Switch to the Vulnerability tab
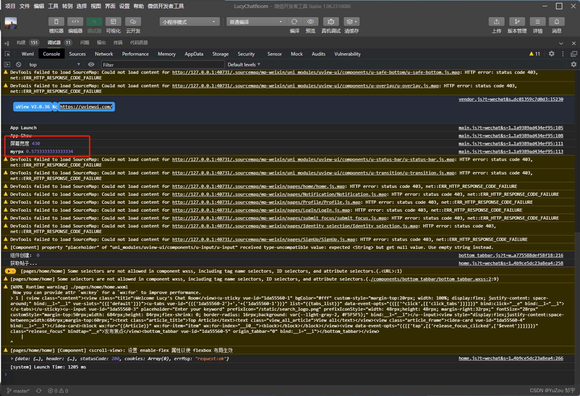The width and height of the screenshot is (580, 396). click(347, 54)
